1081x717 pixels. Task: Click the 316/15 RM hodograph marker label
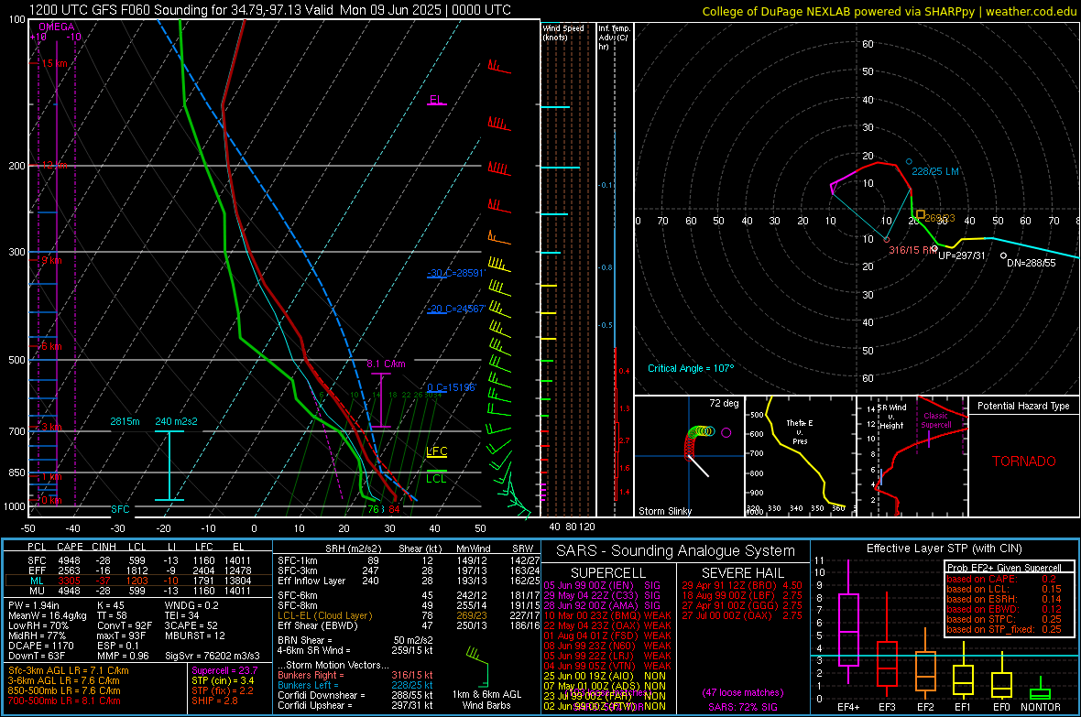[912, 250]
